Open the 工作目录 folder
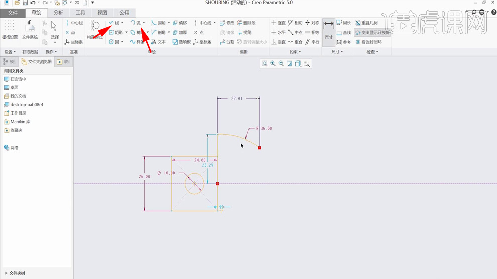Image resolution: width=497 pixels, height=279 pixels. (15, 113)
